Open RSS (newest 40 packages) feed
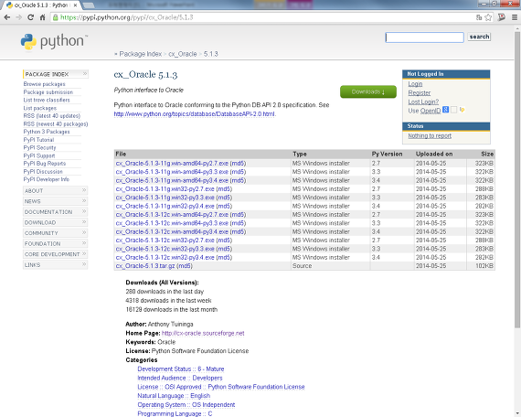The image size is (521, 417). click(56, 124)
